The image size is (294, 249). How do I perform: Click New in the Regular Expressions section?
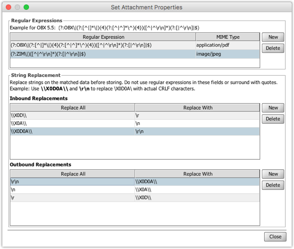click(273, 37)
